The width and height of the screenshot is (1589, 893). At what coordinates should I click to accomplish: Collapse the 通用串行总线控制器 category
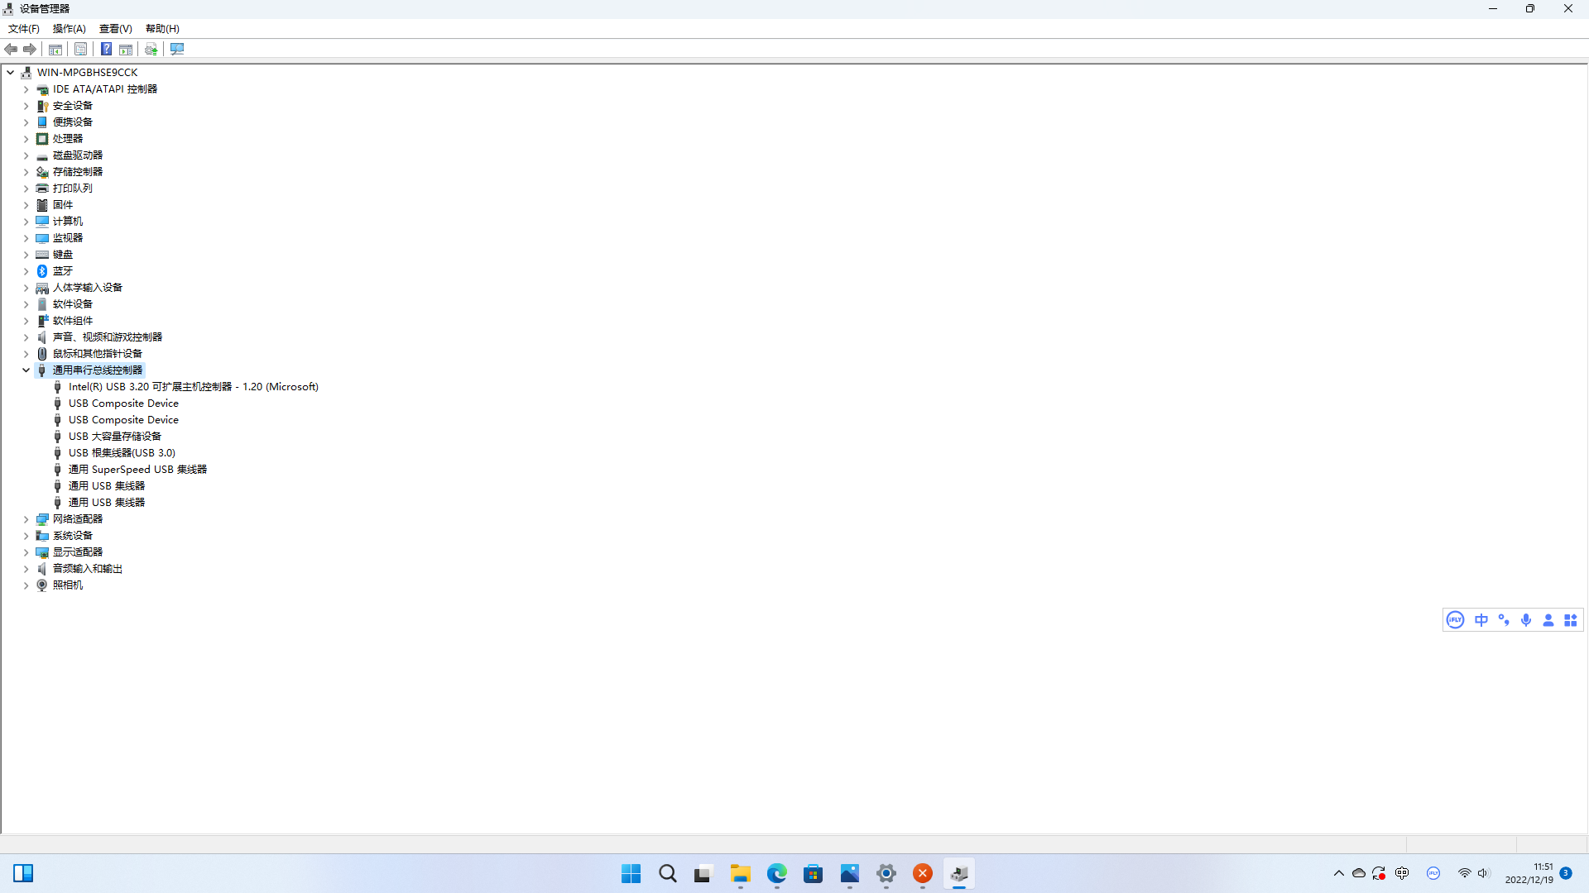pos(26,370)
